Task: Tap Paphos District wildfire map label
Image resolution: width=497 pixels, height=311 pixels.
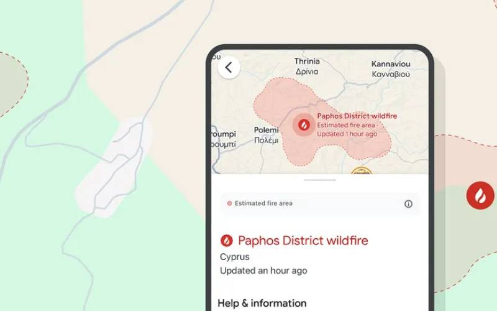Action: pyautogui.click(x=357, y=116)
